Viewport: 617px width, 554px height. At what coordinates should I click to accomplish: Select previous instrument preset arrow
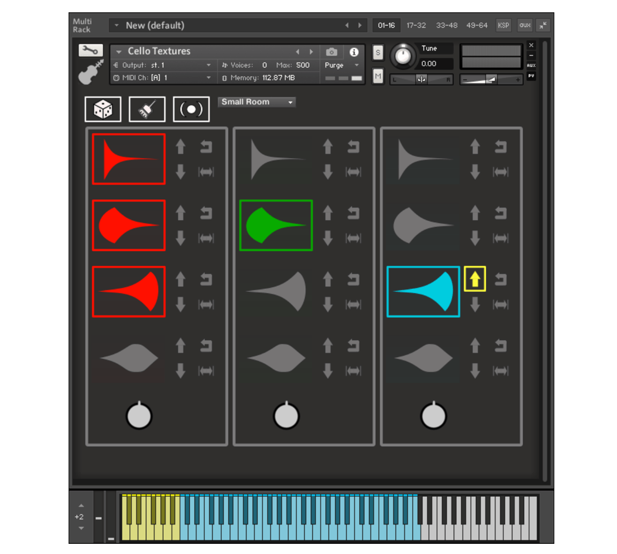click(x=297, y=51)
